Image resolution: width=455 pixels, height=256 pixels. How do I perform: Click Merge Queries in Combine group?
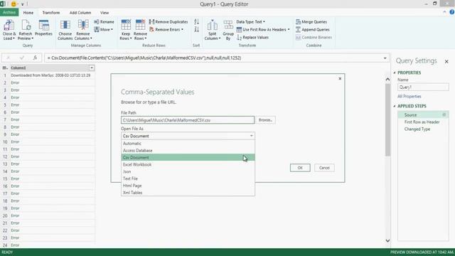[x=311, y=22]
